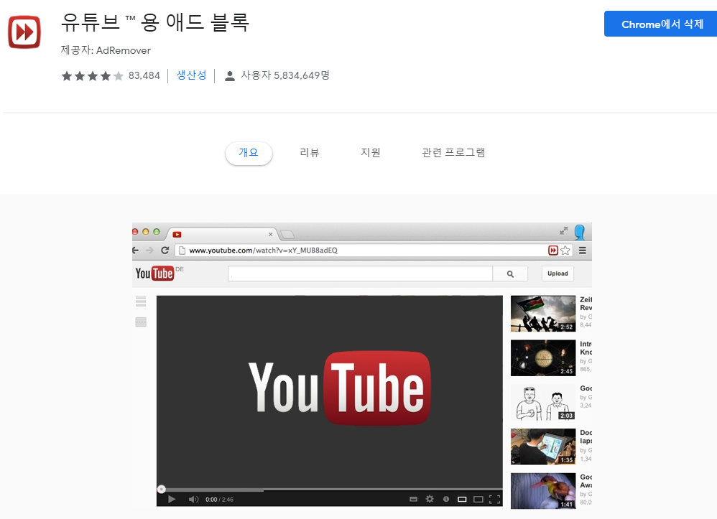The width and height of the screenshot is (717, 519).
Task: Open the 지원 tab
Action: click(x=371, y=153)
